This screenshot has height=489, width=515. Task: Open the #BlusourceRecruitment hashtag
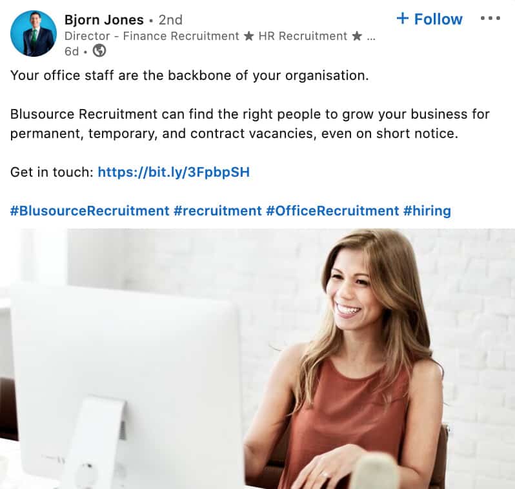pos(90,211)
